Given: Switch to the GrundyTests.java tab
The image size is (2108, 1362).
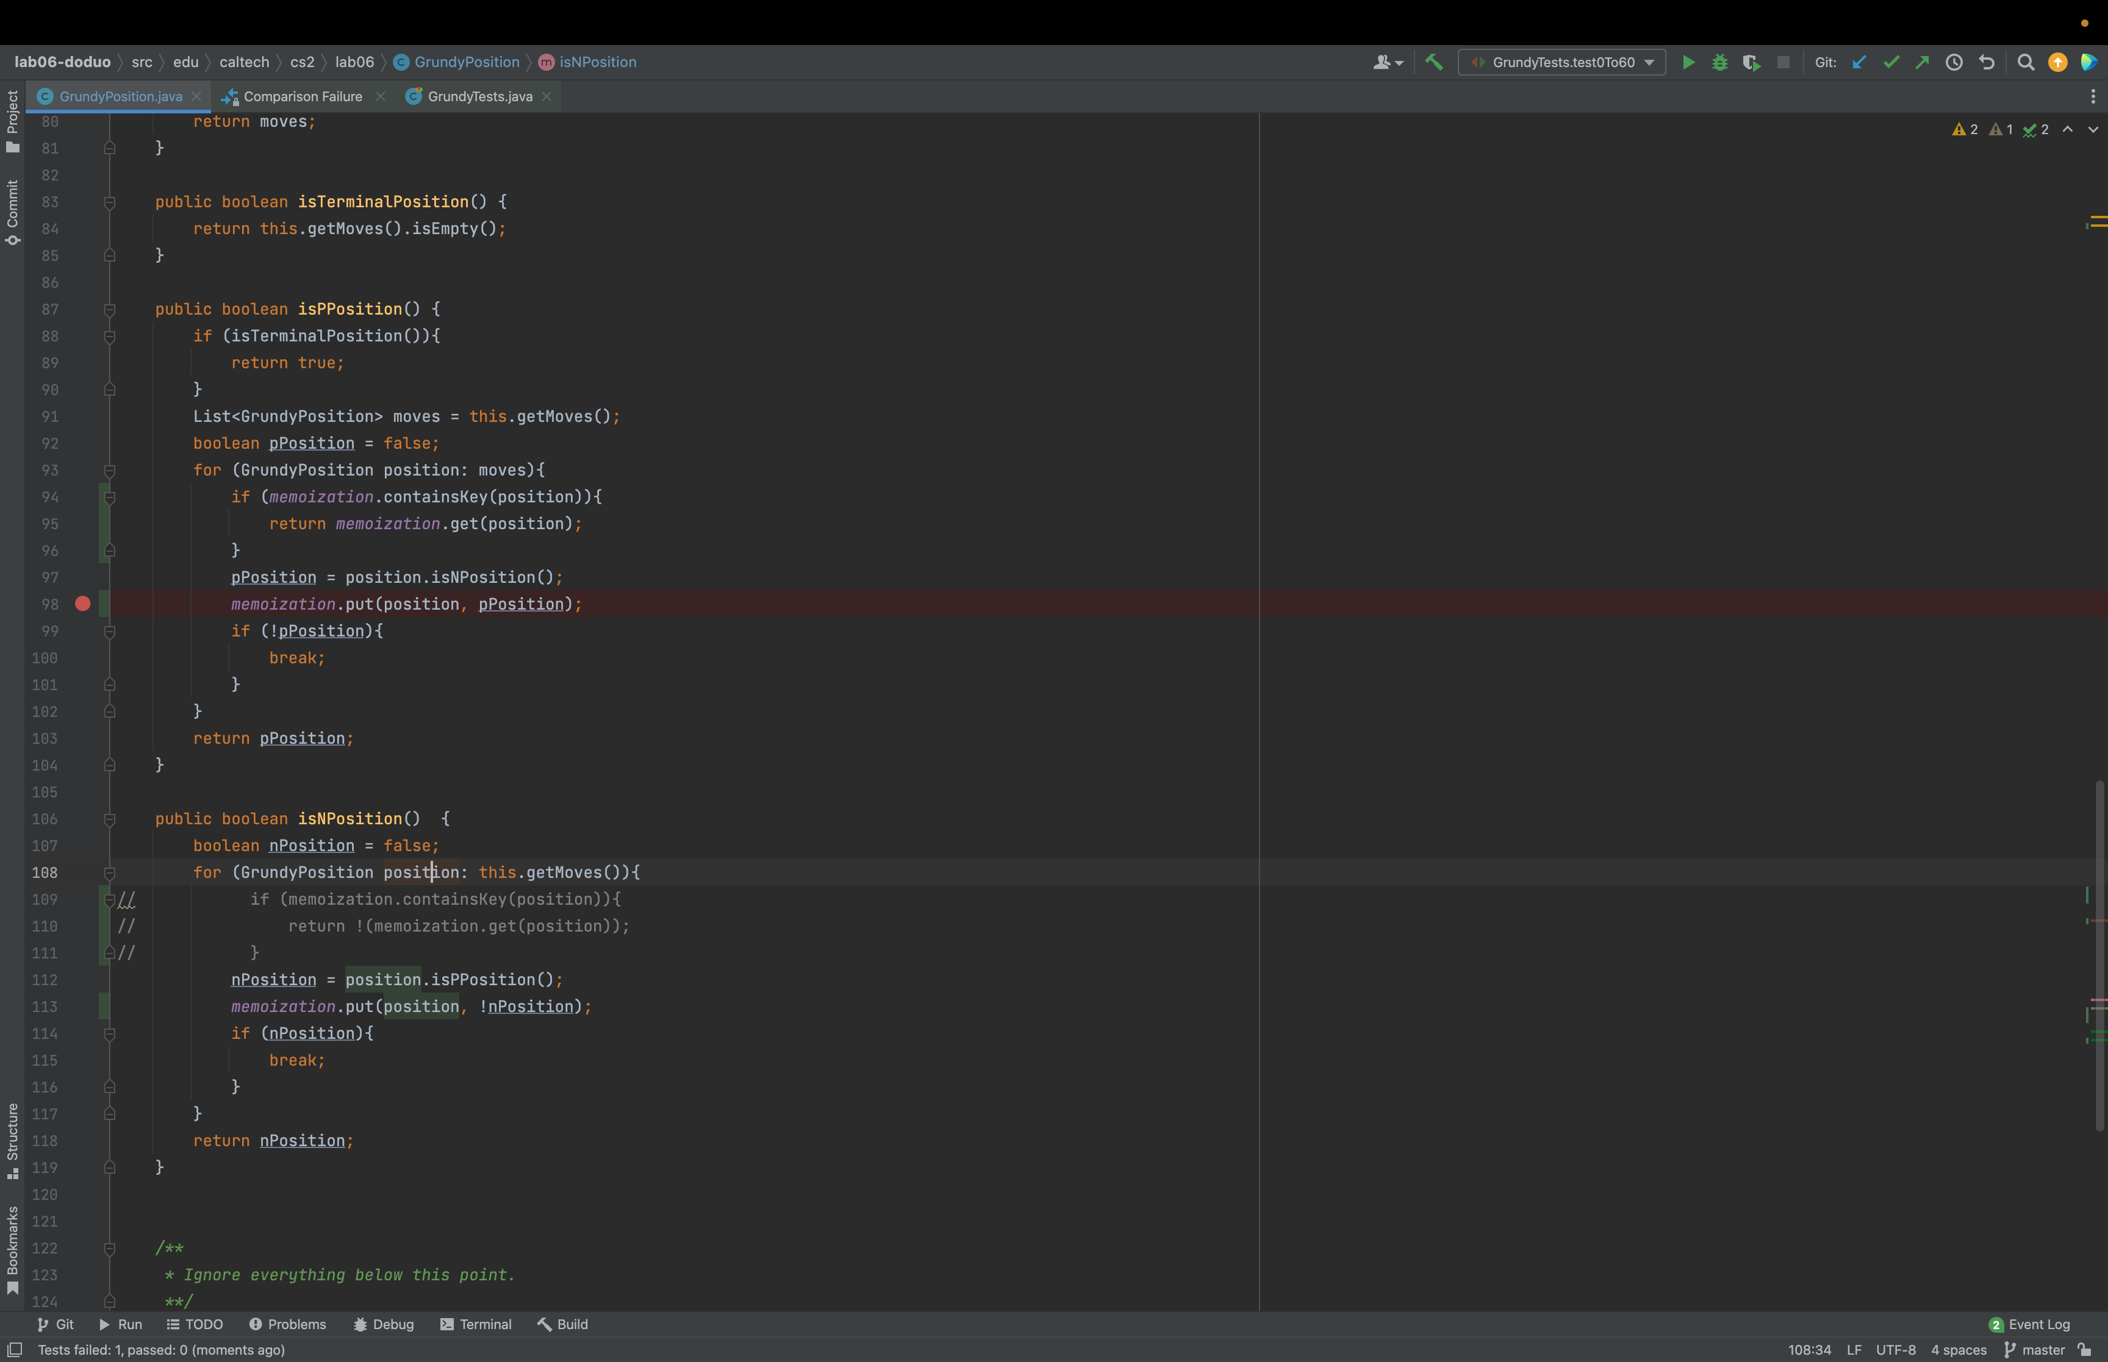Looking at the screenshot, I should pos(479,96).
